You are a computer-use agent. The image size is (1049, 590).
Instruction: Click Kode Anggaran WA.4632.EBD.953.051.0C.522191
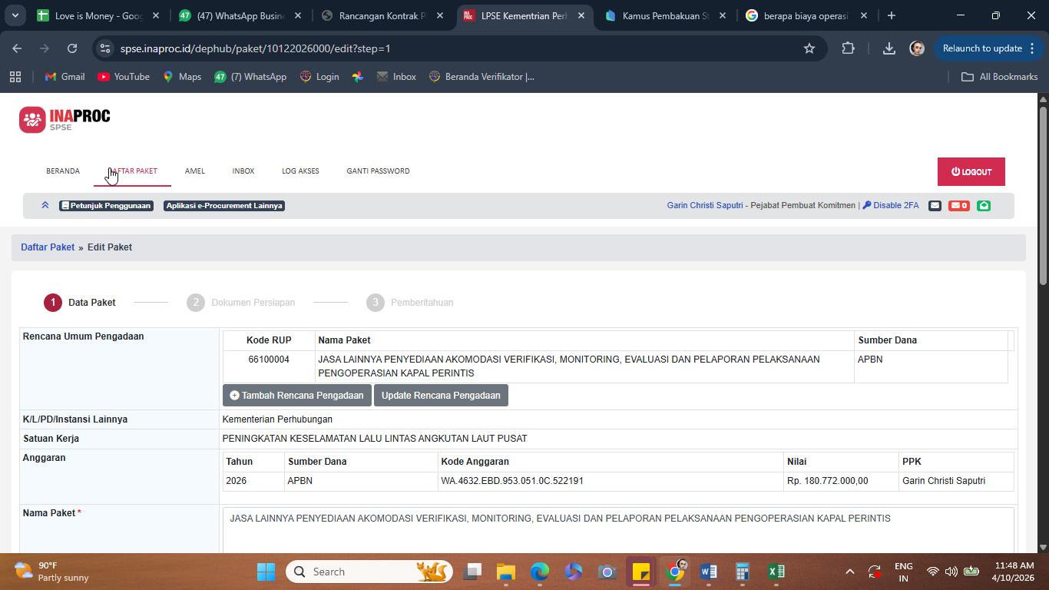click(x=512, y=481)
